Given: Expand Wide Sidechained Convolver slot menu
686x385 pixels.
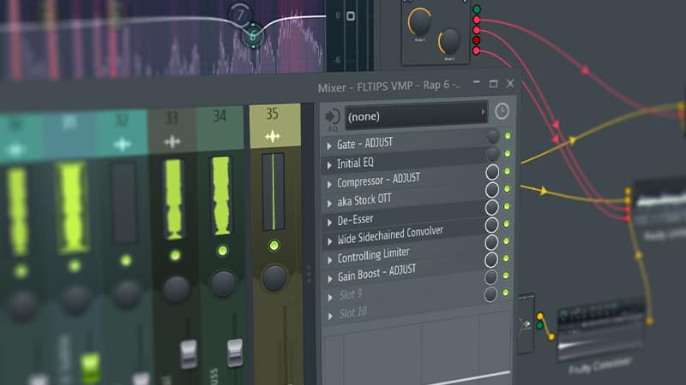Looking at the screenshot, I should point(329,241).
